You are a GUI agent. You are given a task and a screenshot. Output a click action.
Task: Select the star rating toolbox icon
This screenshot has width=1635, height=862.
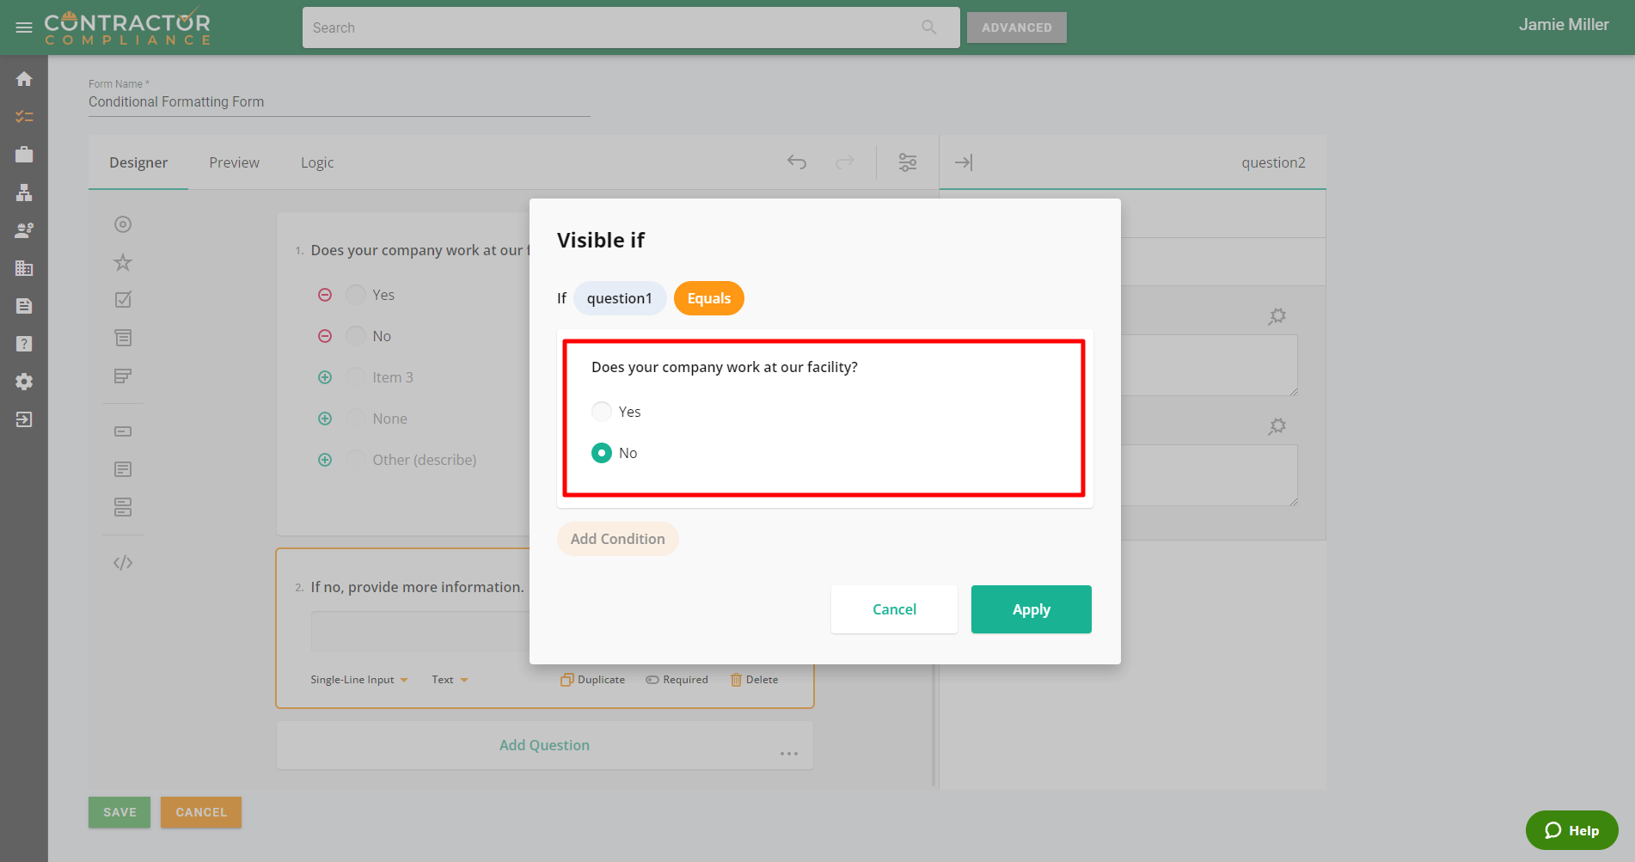[123, 262]
